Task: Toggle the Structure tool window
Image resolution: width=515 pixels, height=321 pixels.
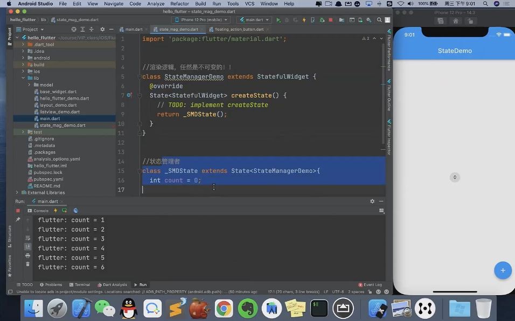Action: 10,236
